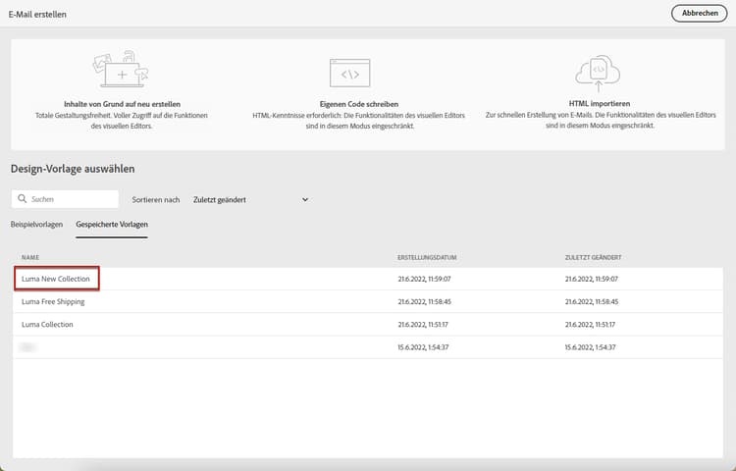736x471 pixels.
Task: Select the code editor window icon
Action: [349, 74]
